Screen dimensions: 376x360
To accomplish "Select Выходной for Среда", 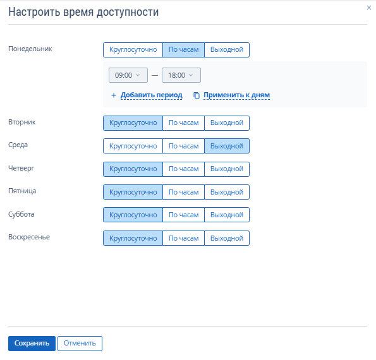I will 227,146.
